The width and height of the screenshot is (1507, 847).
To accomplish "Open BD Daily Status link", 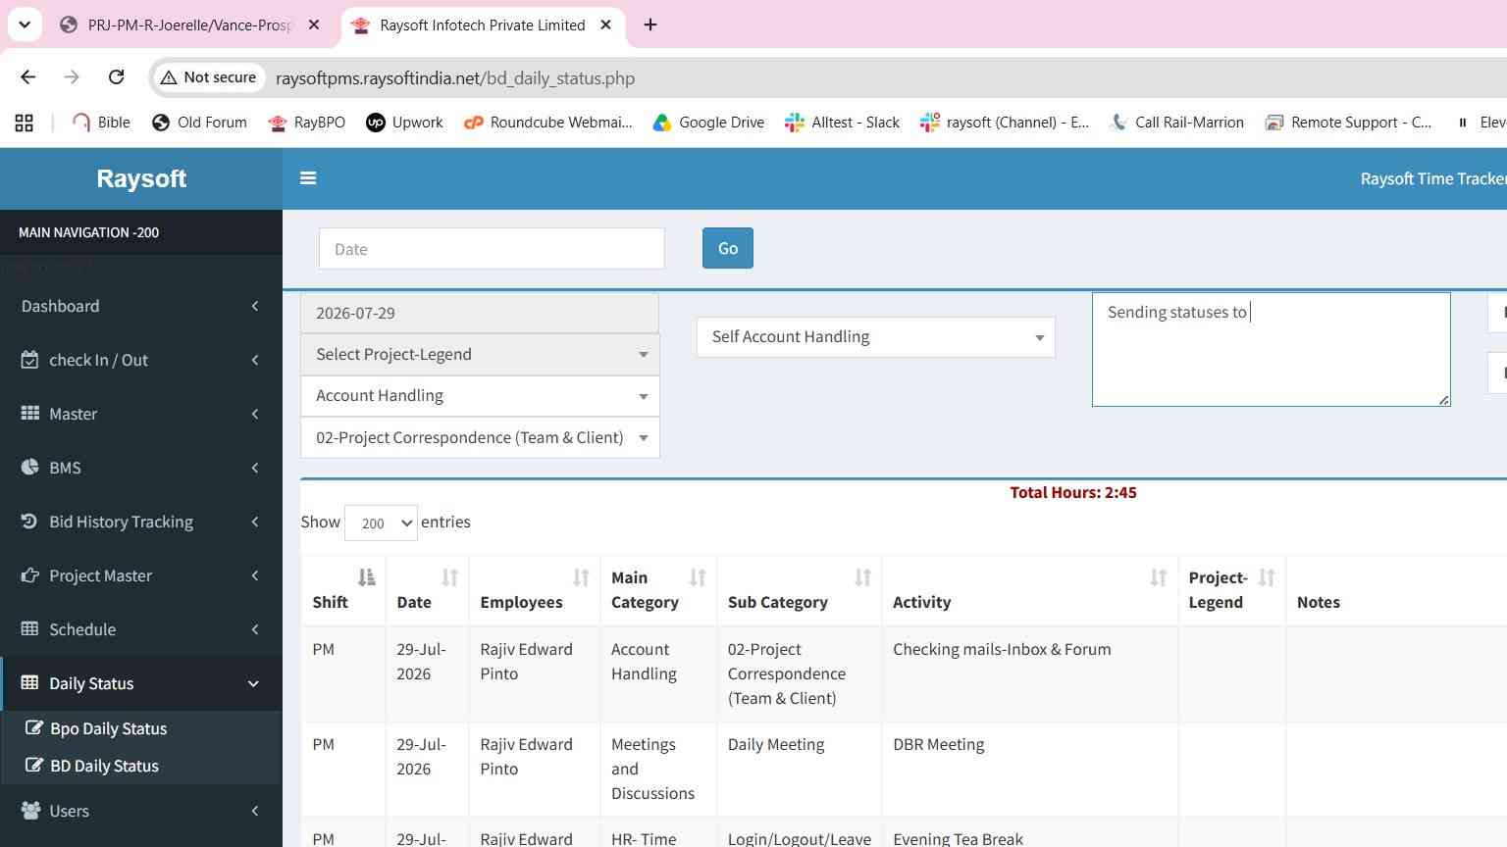I will point(104,766).
